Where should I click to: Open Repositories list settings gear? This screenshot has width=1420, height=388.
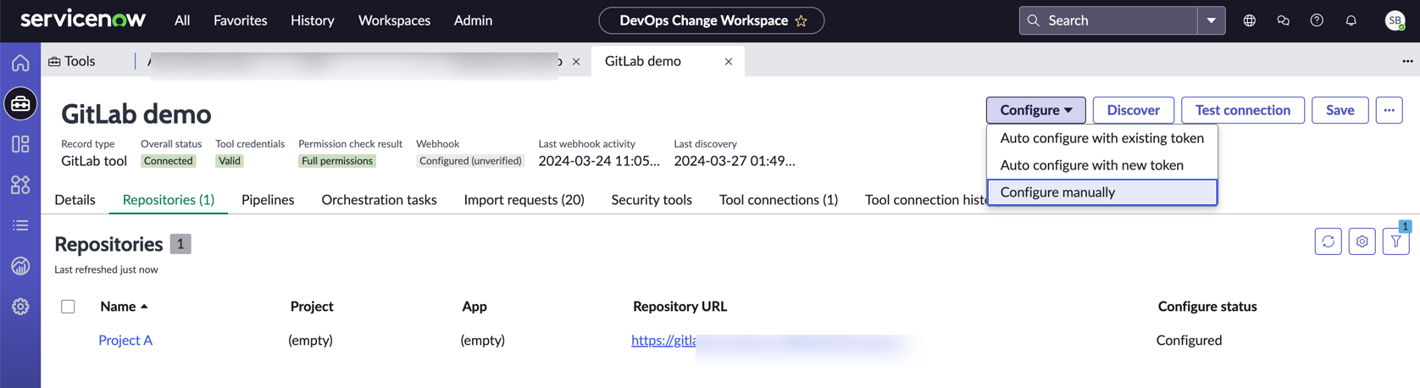click(1362, 241)
